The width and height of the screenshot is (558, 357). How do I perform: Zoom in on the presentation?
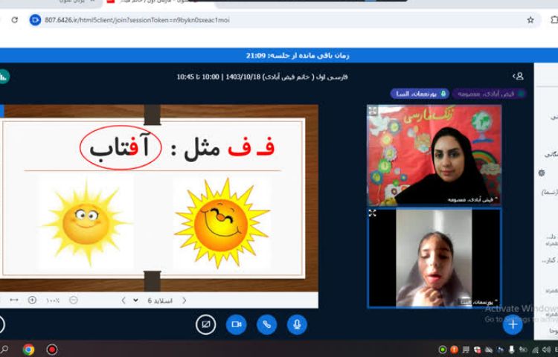pos(32,300)
